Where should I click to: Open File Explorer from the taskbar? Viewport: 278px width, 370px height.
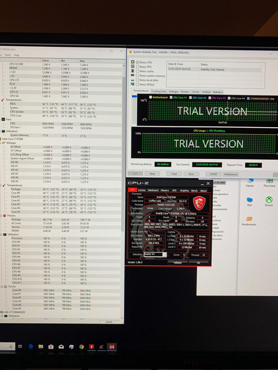click(41, 347)
